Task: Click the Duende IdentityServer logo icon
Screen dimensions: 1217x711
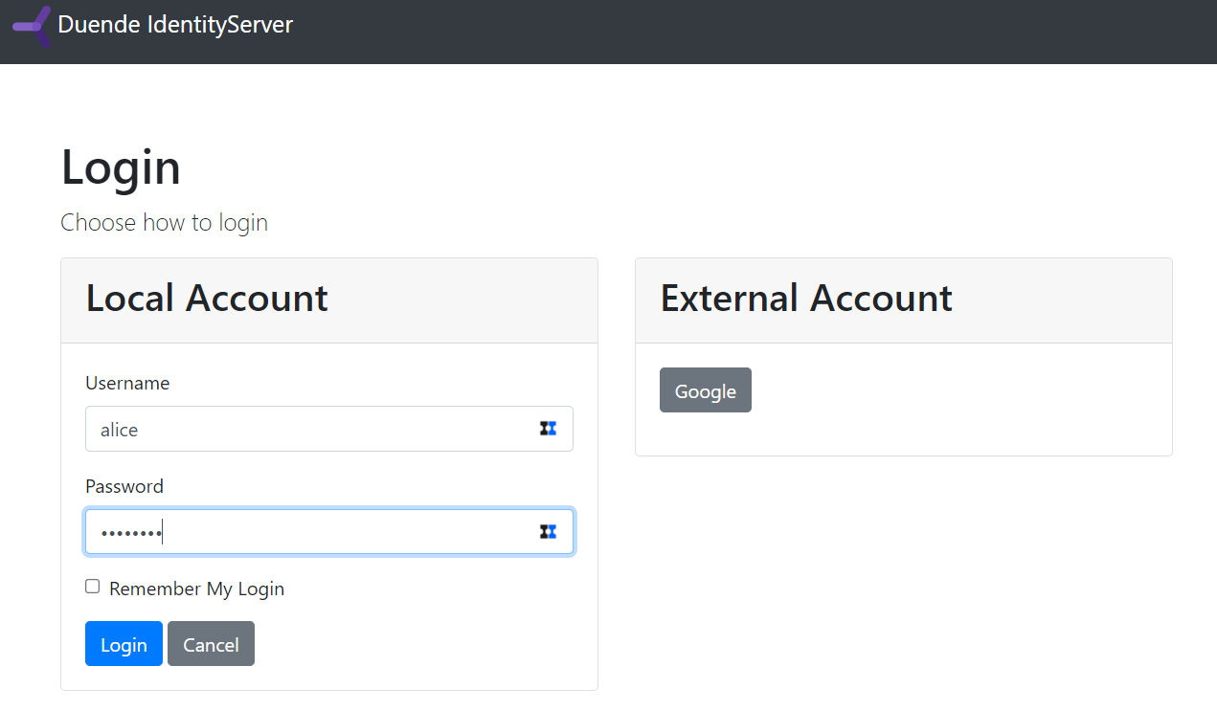Action: 32,26
